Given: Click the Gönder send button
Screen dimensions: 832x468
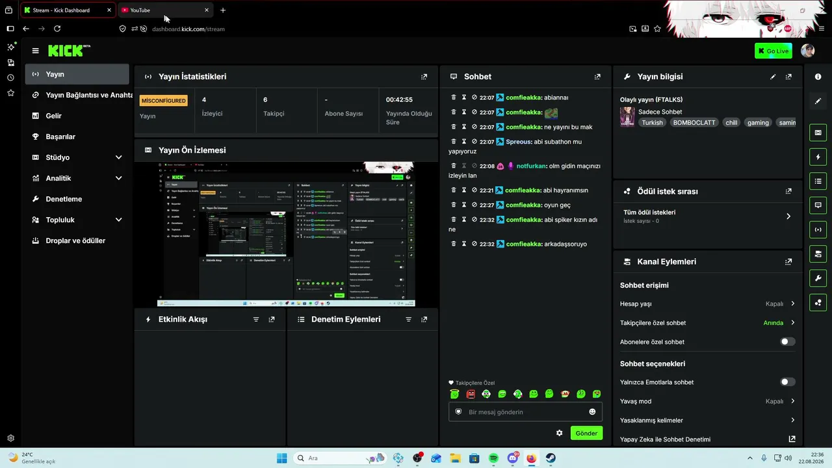Looking at the screenshot, I should click(586, 433).
